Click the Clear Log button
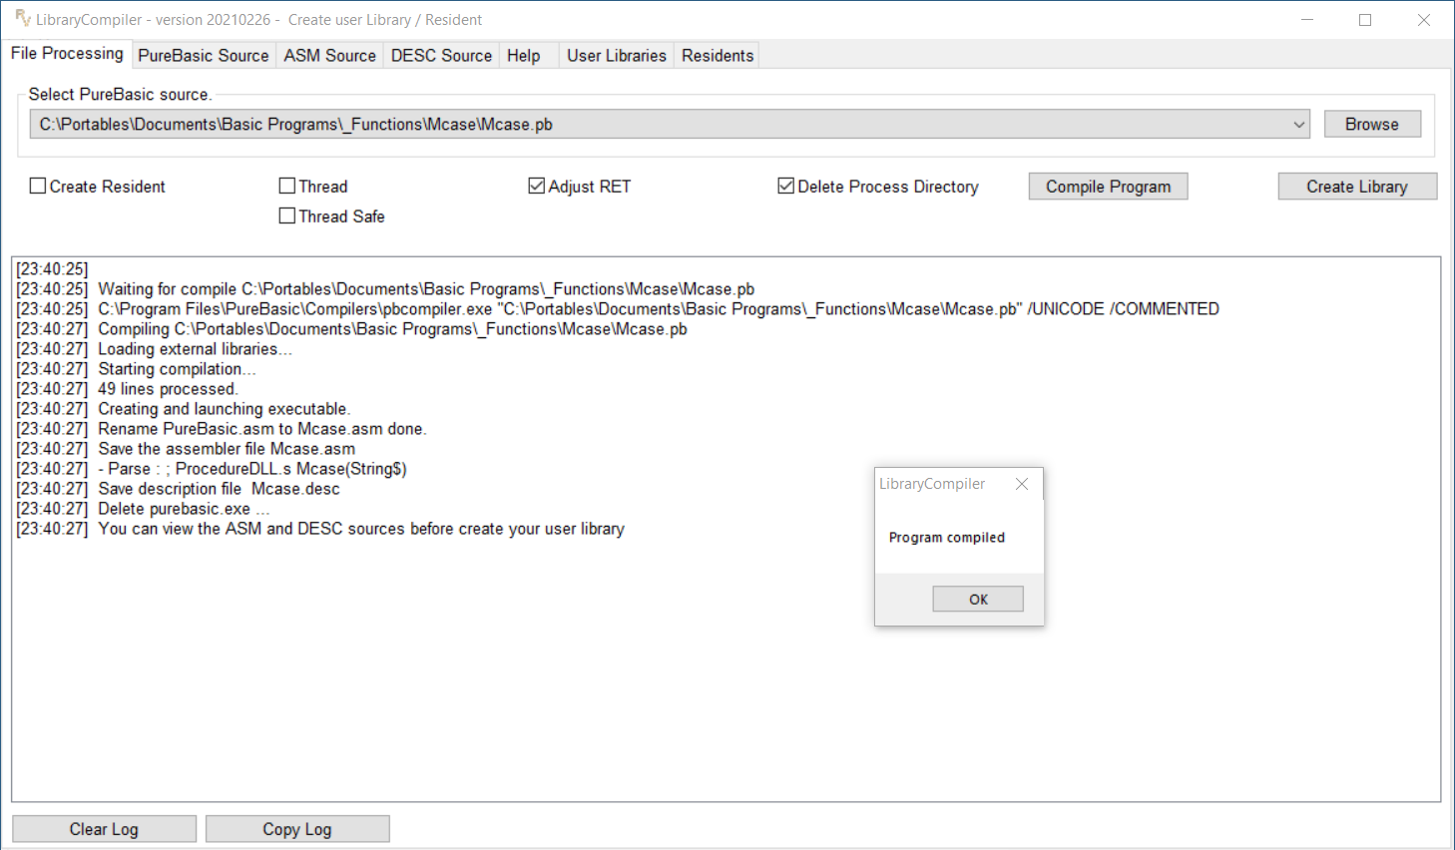 tap(104, 829)
